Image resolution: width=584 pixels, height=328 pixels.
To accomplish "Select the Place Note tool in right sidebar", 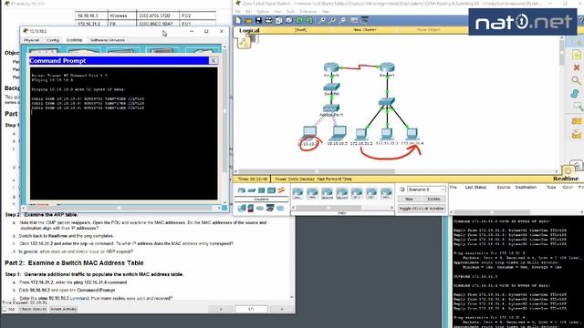I will [577, 55].
